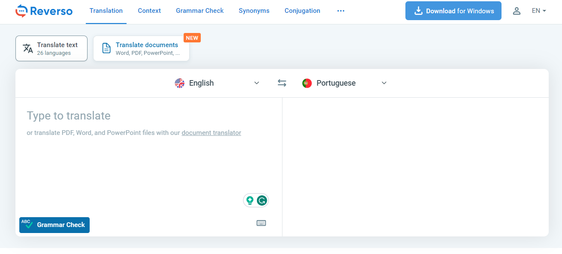562x254 pixels.
Task: Open the three-dots more menu
Action: (341, 11)
